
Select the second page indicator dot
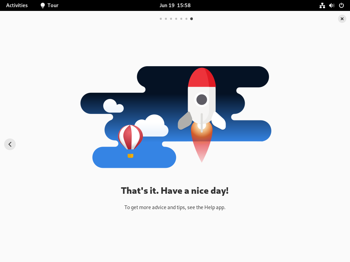click(166, 19)
